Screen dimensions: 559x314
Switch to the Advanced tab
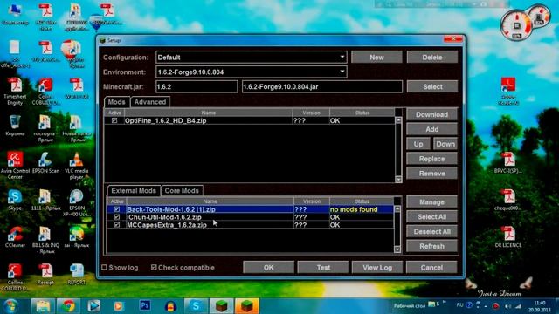pyautogui.click(x=150, y=102)
